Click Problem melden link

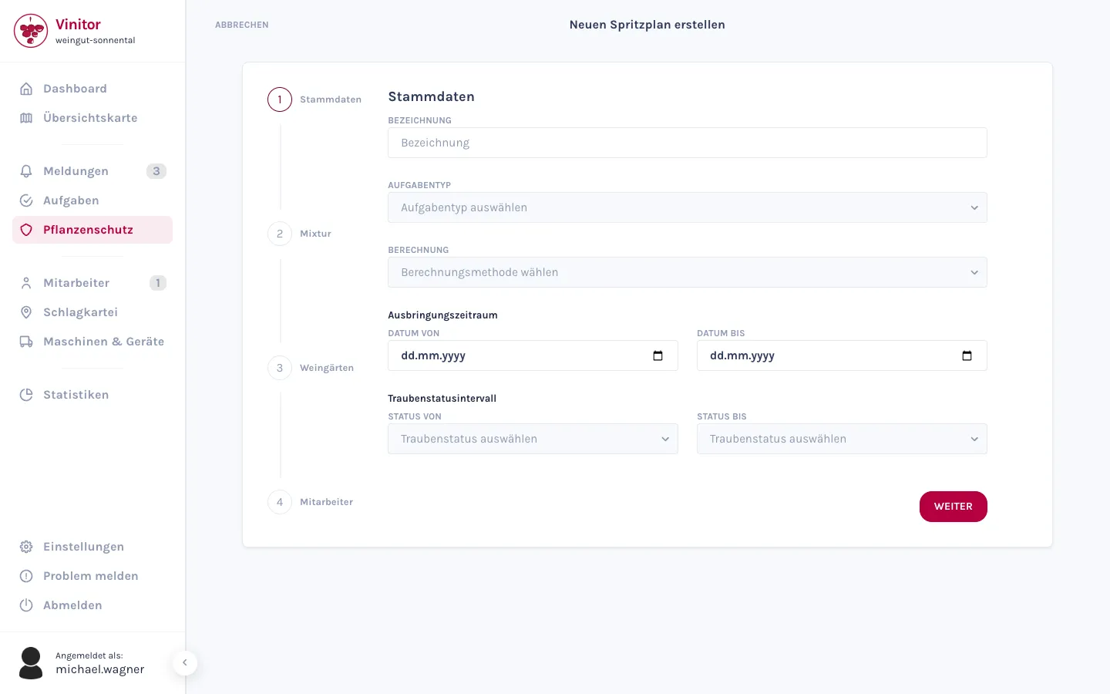click(x=92, y=576)
